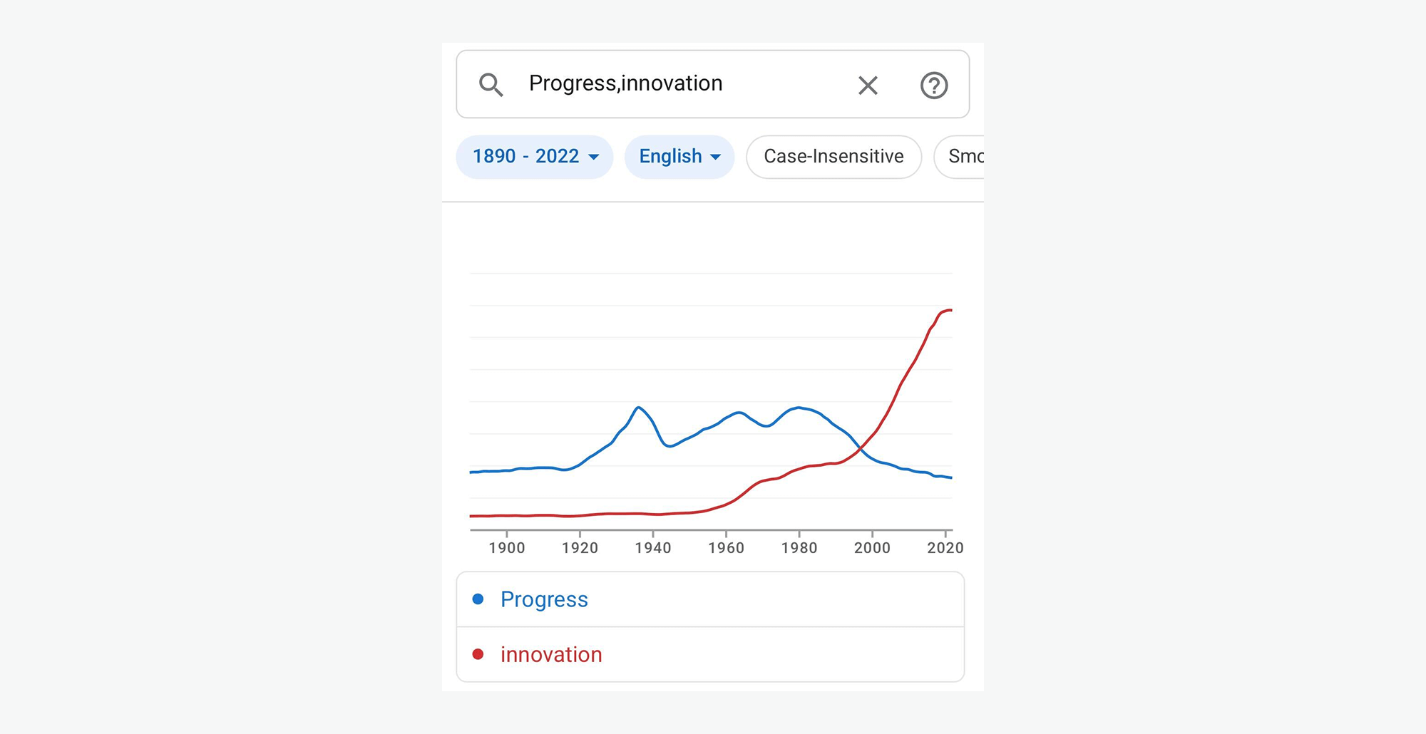The height and width of the screenshot is (734, 1426).
Task: Click where the red and blue lines cross
Action: click(862, 448)
